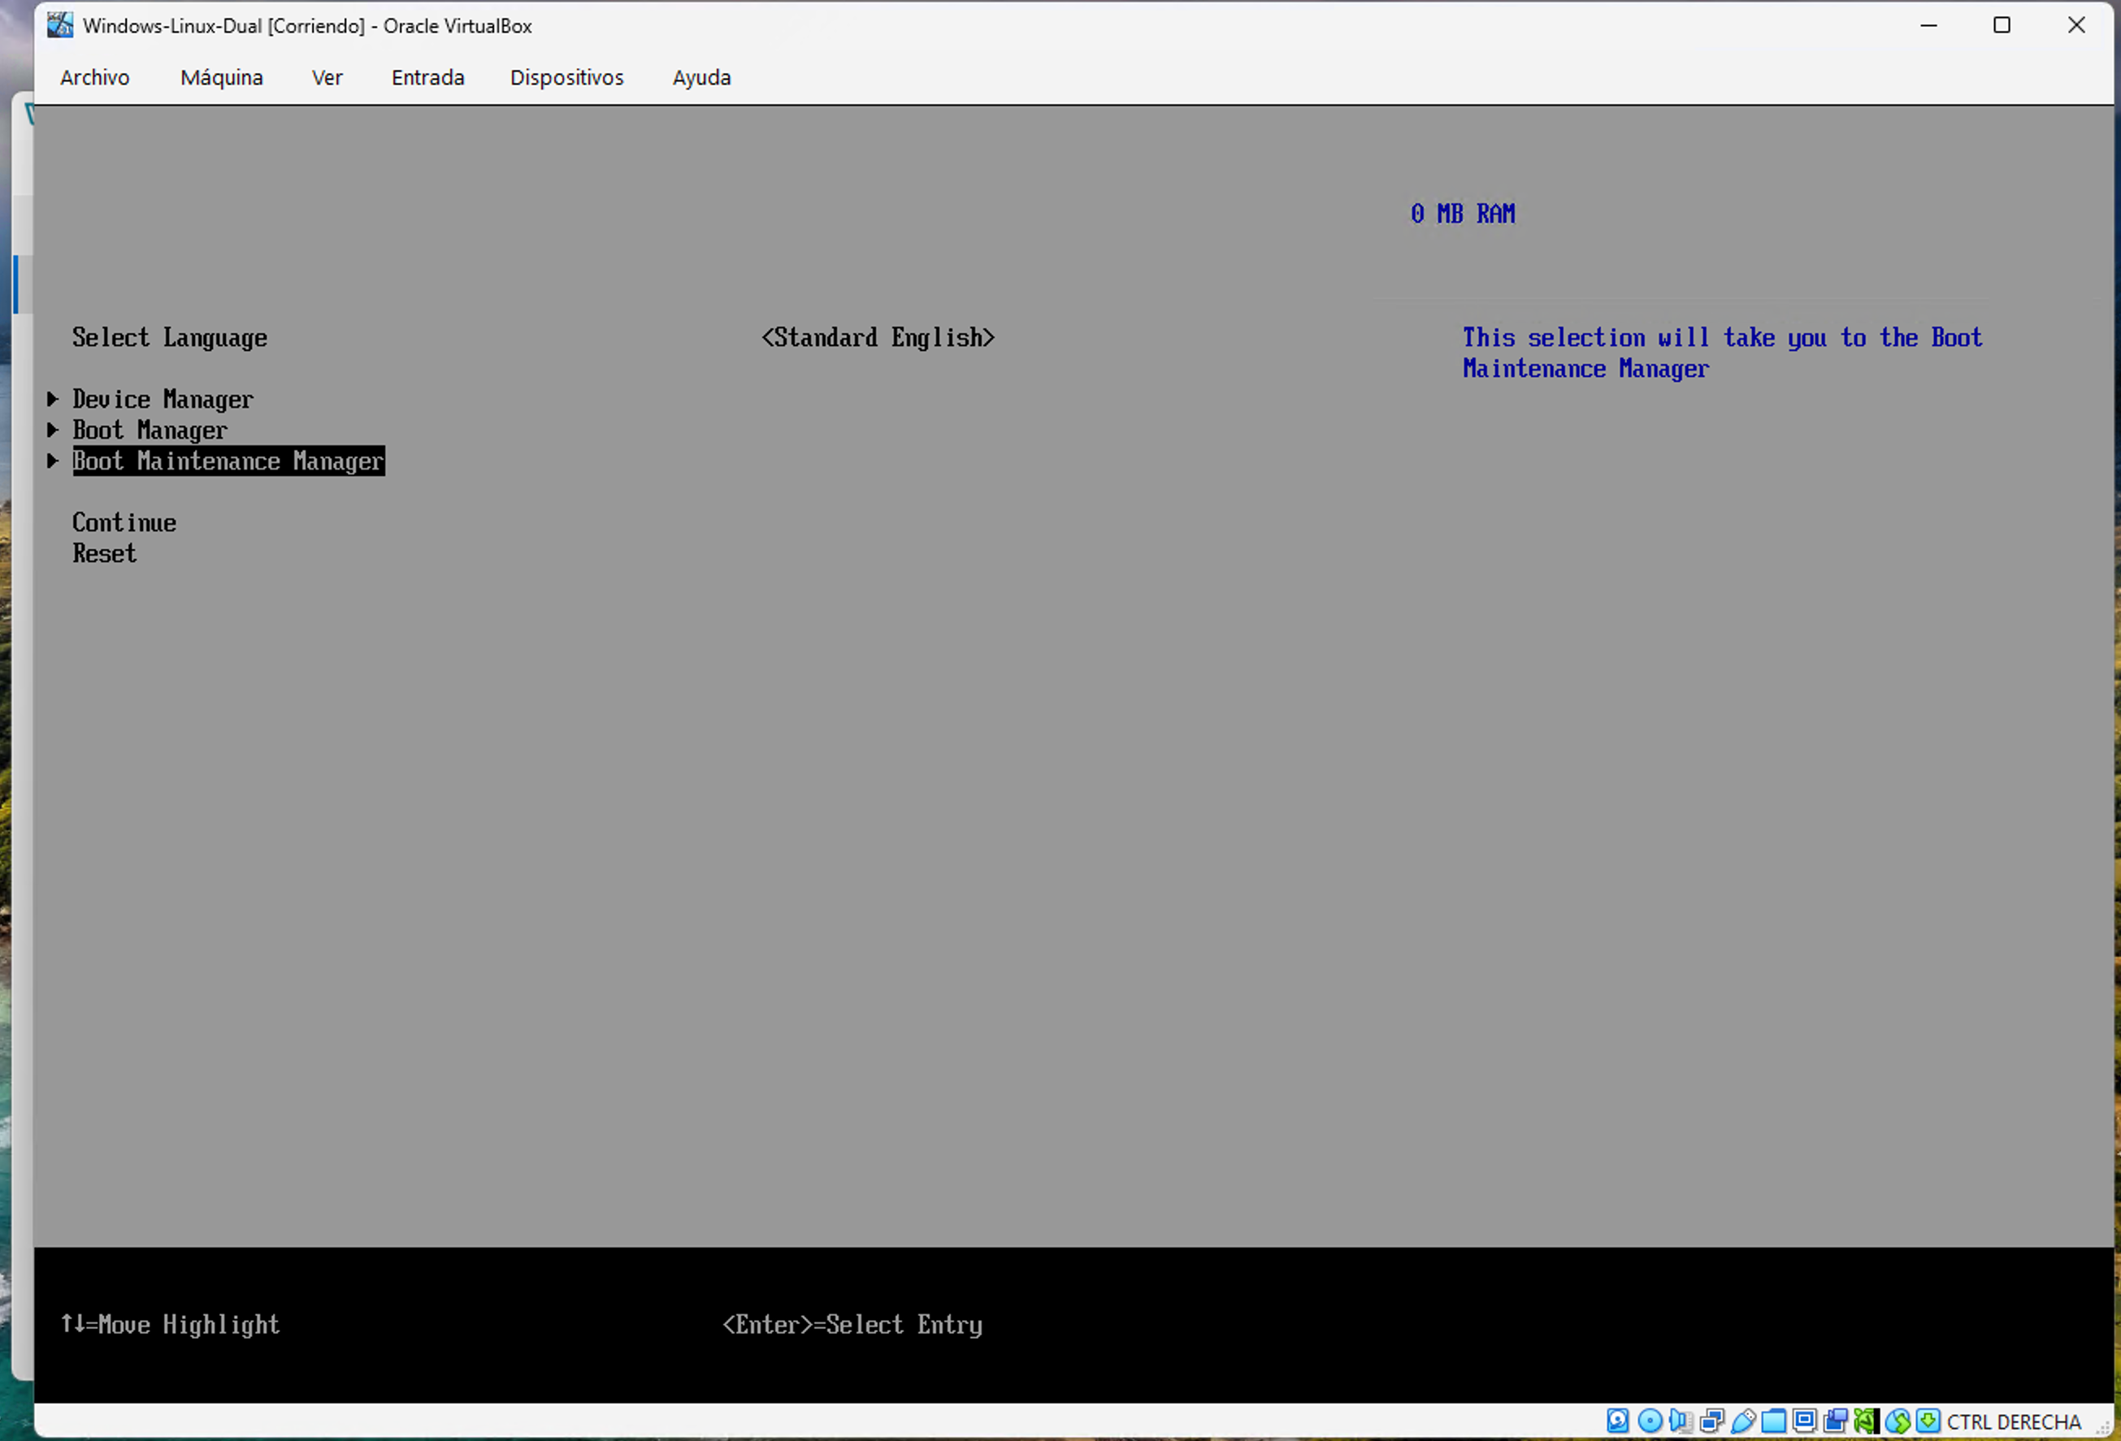Click the optical disc drive status icon
This screenshot has width=2121, height=1441.
(1649, 1421)
